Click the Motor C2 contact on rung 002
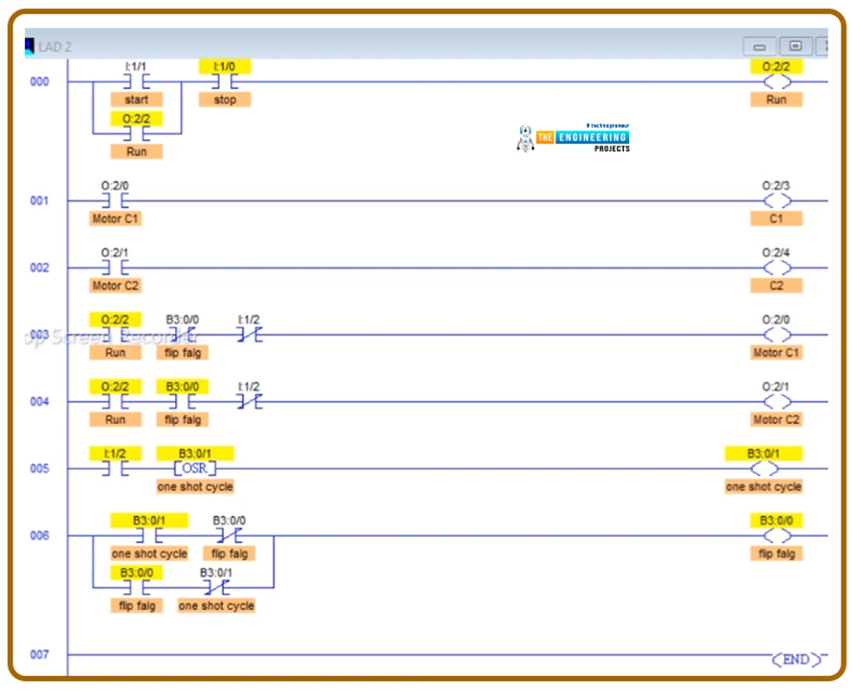853x691 pixels. (115, 268)
